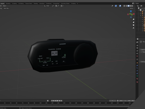Collapse the Collection row in outliner

tap(139, 10)
